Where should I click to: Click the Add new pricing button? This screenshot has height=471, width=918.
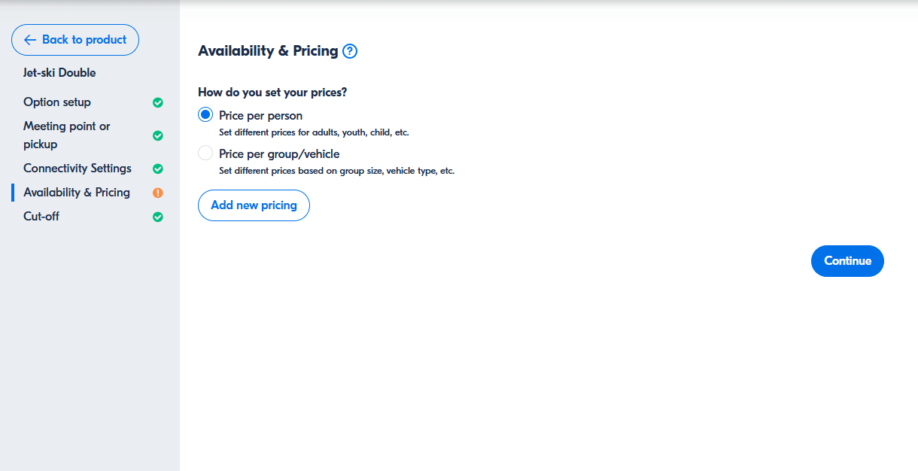pos(254,205)
